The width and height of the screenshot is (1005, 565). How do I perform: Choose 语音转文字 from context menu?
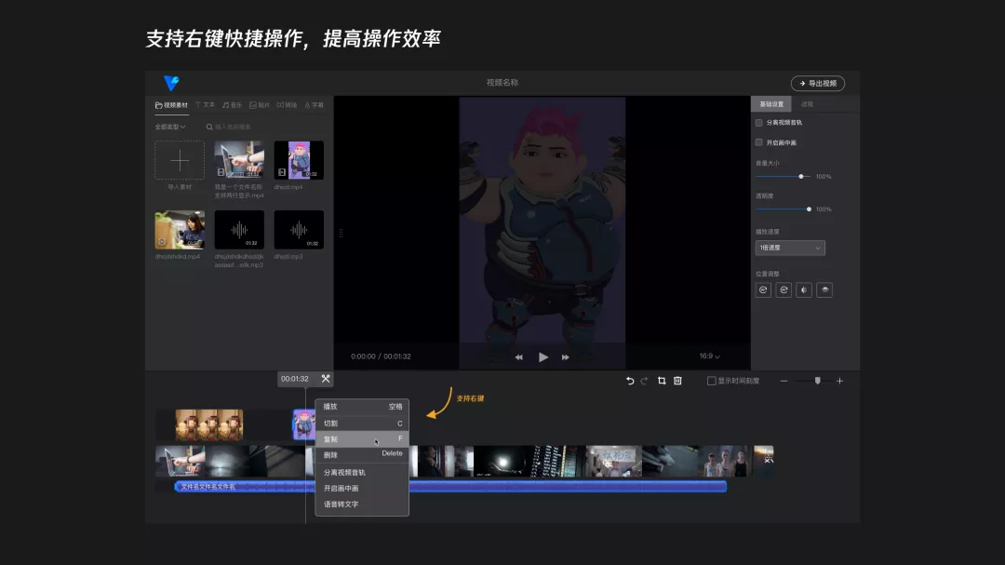point(362,504)
